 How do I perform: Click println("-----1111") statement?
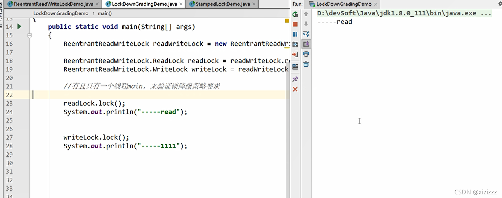click(125, 146)
